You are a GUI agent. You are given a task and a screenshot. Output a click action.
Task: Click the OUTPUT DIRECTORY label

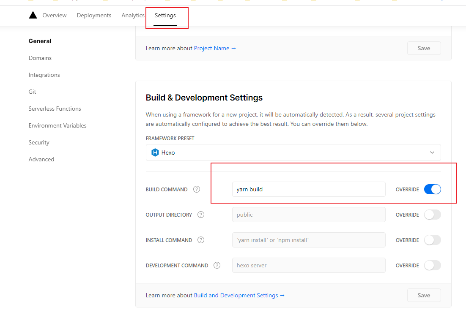169,215
